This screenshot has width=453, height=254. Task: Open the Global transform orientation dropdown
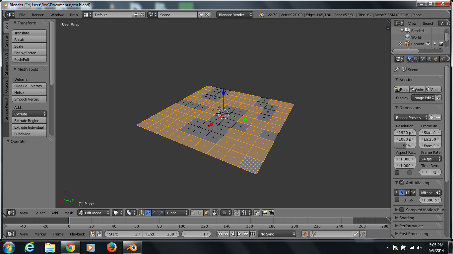pyautogui.click(x=177, y=213)
